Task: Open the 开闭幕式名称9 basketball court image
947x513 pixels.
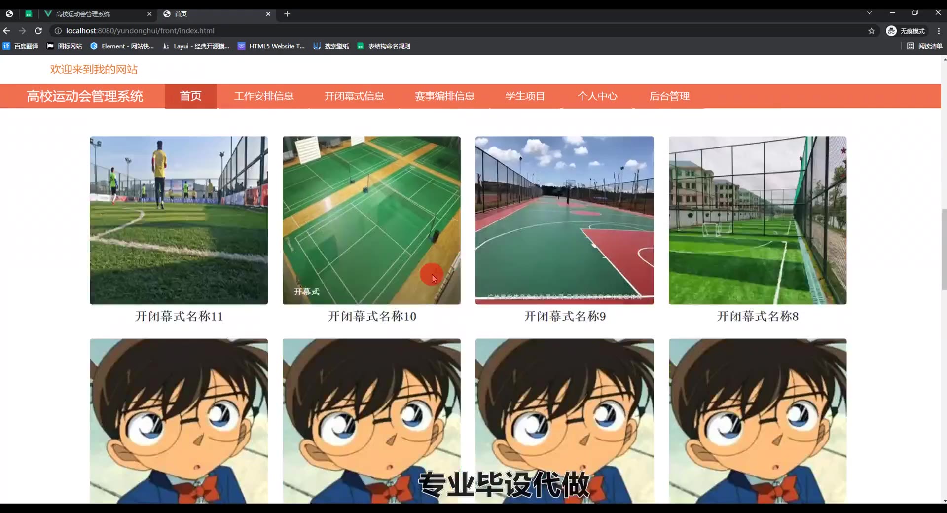Action: (564, 220)
